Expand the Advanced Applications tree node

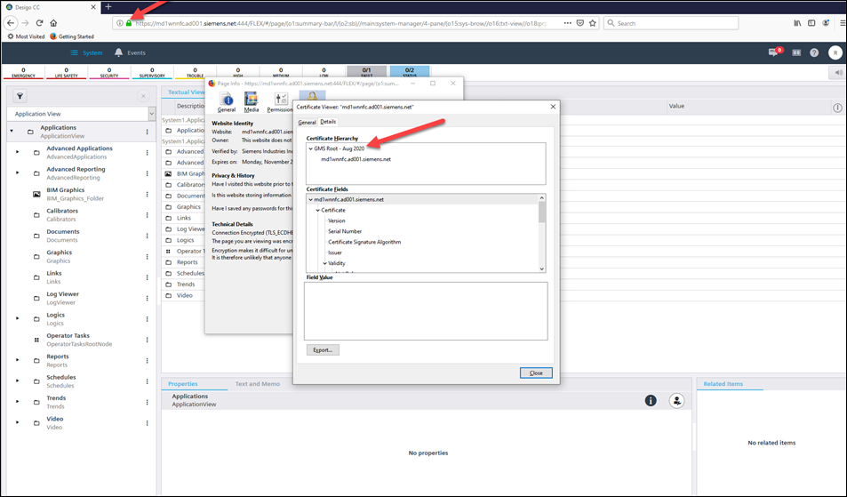point(17,152)
